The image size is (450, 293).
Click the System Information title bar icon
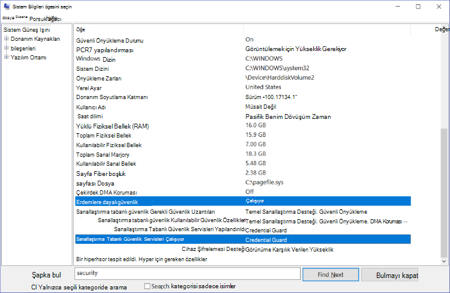7,7
